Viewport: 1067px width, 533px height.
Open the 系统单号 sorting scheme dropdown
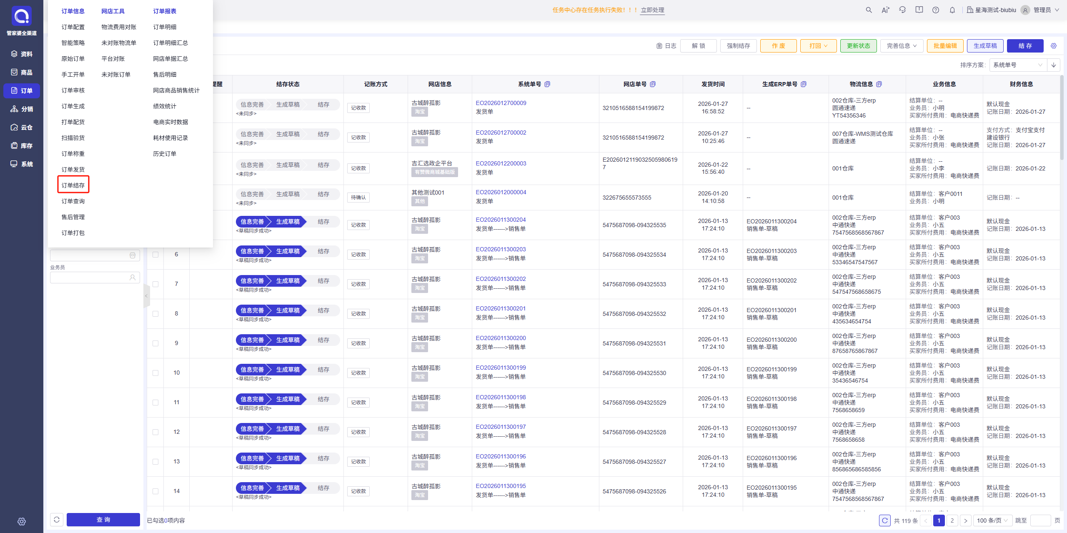(x=1017, y=65)
